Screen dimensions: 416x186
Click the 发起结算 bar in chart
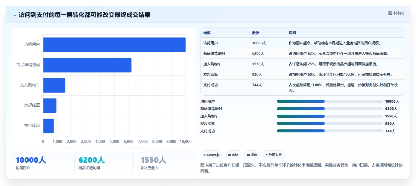point(50,105)
